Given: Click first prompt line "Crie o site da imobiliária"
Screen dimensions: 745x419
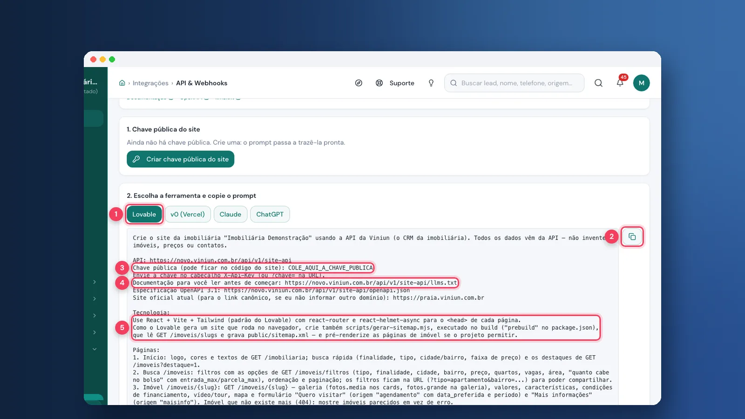Looking at the screenshot, I should click(x=369, y=241).
